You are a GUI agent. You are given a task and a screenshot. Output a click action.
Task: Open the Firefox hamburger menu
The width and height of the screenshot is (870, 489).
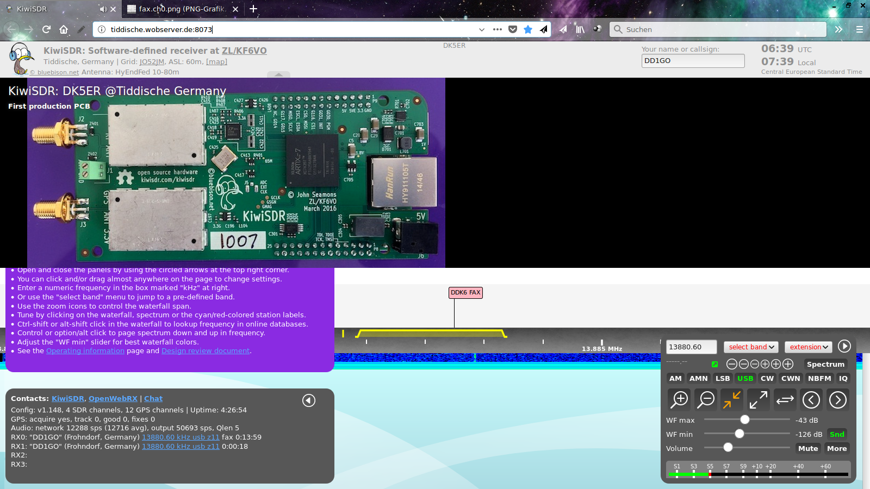pos(859,29)
